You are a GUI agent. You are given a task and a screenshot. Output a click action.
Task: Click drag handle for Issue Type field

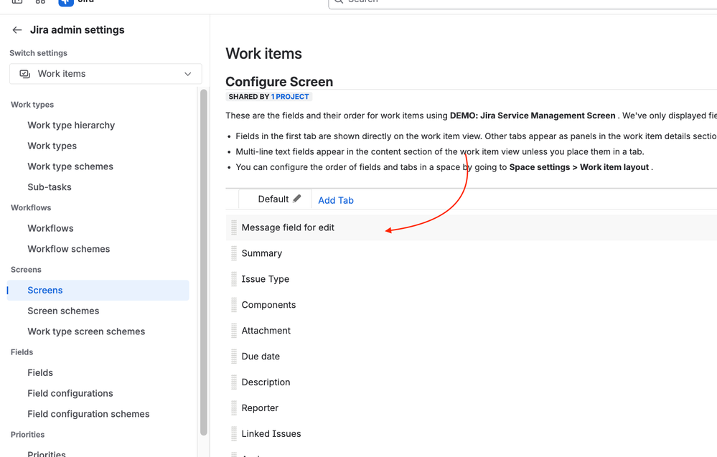pyautogui.click(x=234, y=279)
